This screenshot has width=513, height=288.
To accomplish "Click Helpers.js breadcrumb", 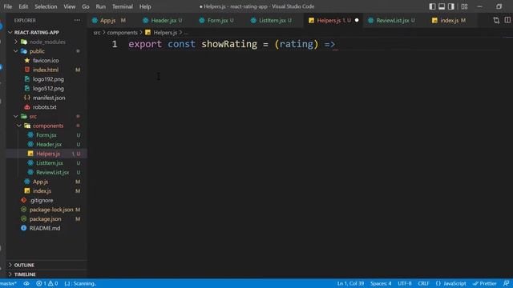I will 165,33.
